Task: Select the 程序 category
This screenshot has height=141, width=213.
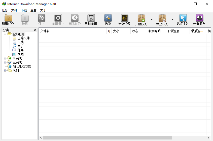Action: (x=20, y=50)
